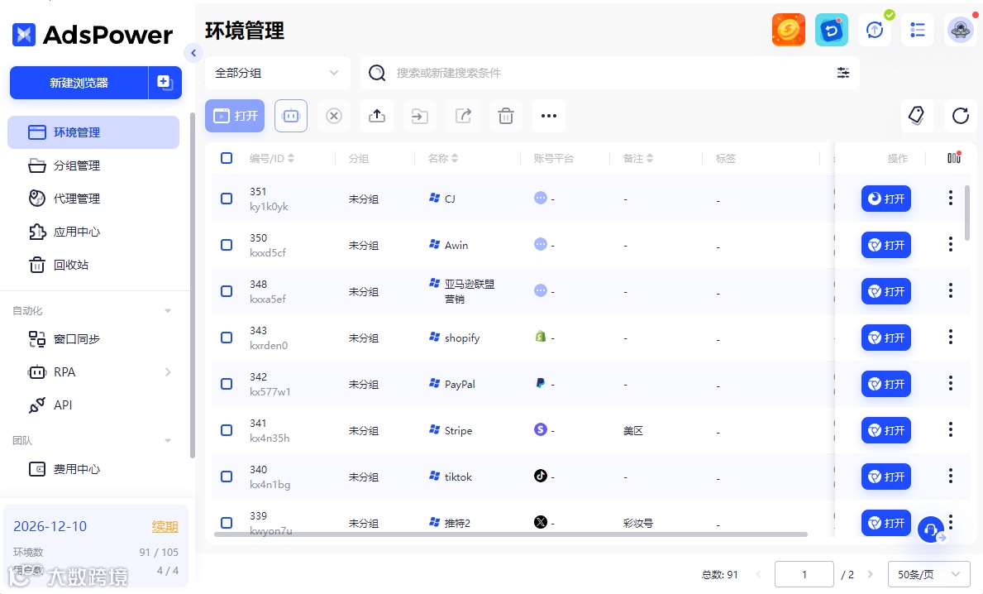983x594 pixels.
Task: Open 回收站 in the sidebar
Action: tap(93, 265)
